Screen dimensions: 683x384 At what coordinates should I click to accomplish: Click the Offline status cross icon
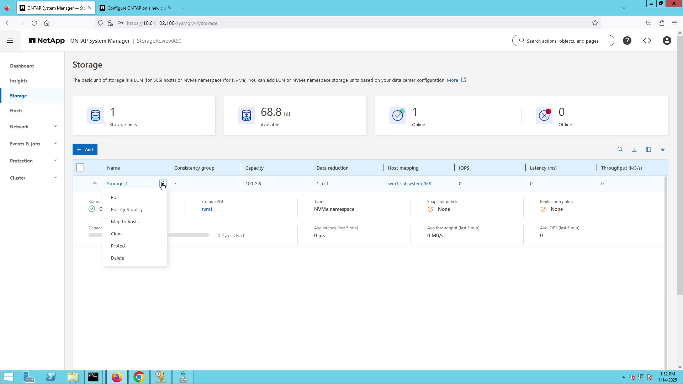pyautogui.click(x=544, y=116)
